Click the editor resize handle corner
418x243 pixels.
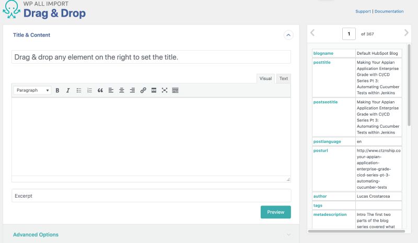pos(288,179)
